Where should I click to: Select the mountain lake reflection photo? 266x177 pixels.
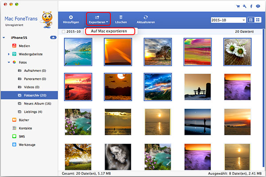point(78,52)
